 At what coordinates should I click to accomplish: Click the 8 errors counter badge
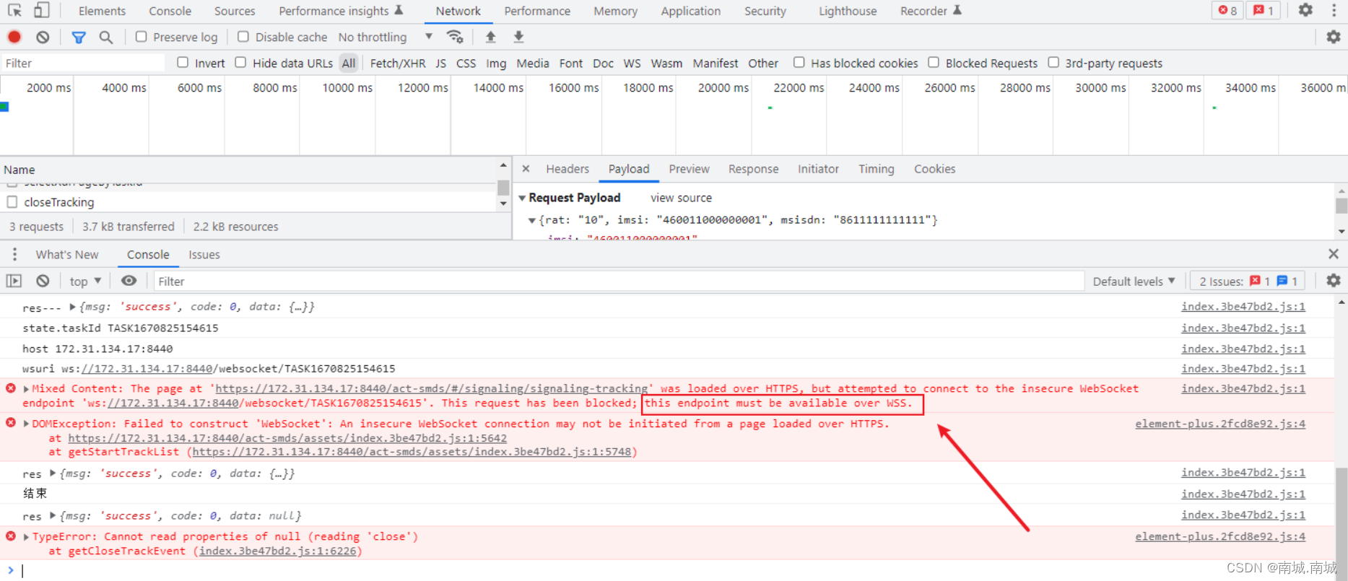1227,10
